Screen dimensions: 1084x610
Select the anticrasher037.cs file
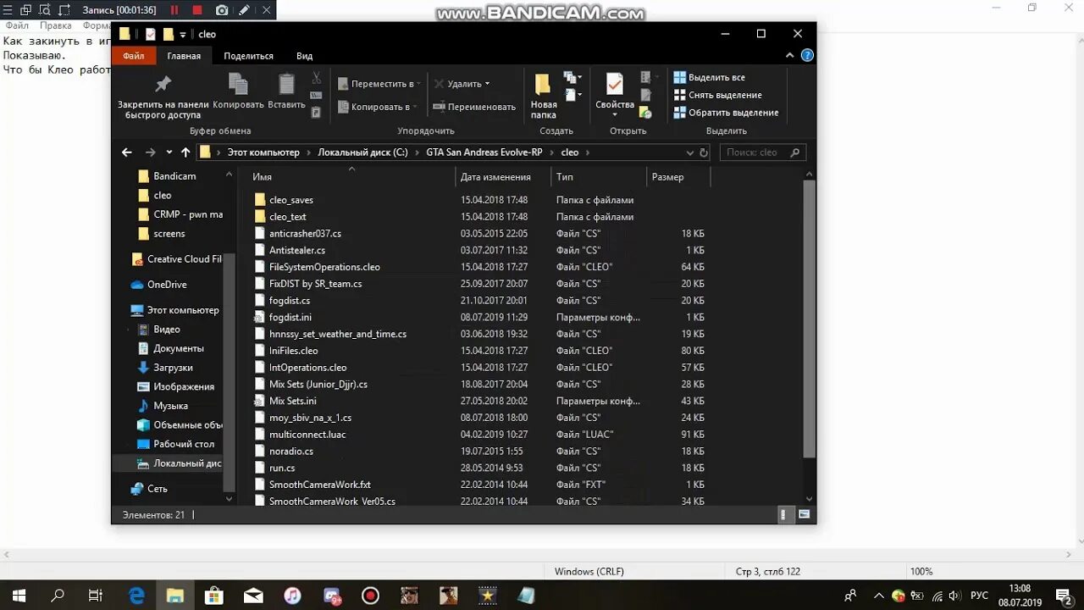(305, 234)
